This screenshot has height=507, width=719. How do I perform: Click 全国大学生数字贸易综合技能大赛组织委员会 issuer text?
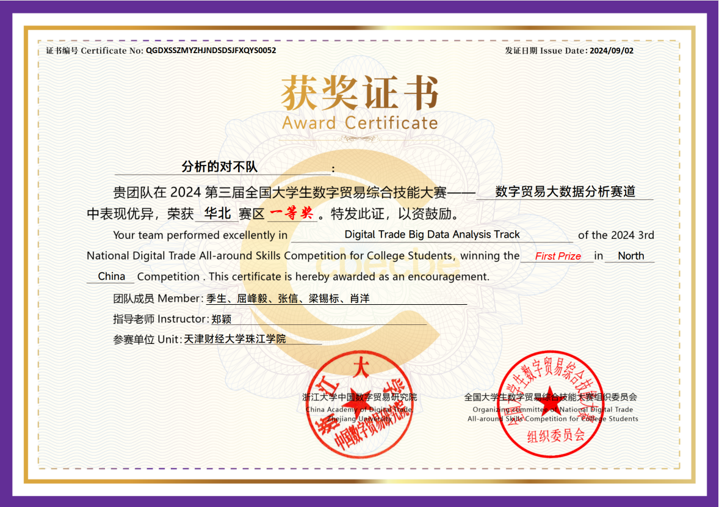click(x=551, y=397)
